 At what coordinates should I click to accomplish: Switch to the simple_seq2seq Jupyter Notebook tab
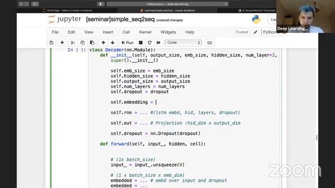click(x=167, y=10)
